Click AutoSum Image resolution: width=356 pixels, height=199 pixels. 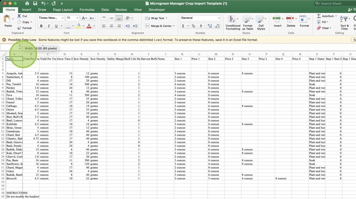click(327, 16)
